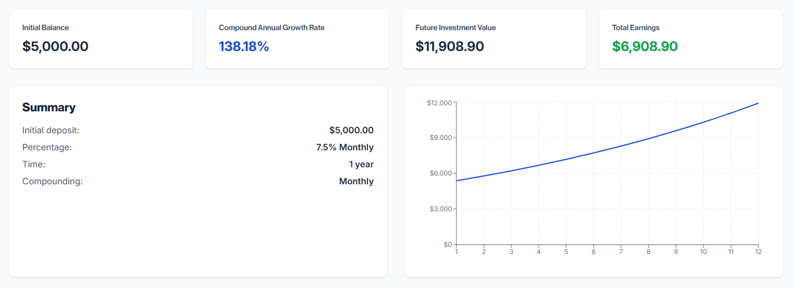Click the green Total Earnings $6,908.90 amount
793x288 pixels.
point(645,47)
